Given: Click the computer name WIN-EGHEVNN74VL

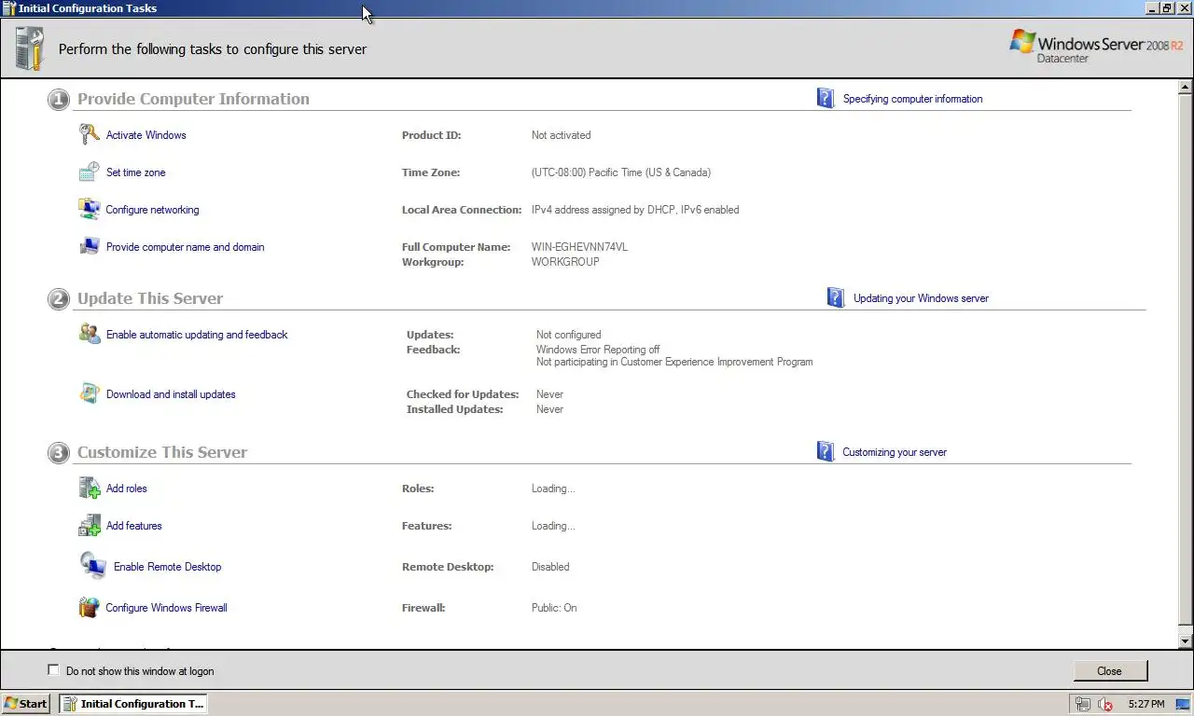Looking at the screenshot, I should [579, 247].
